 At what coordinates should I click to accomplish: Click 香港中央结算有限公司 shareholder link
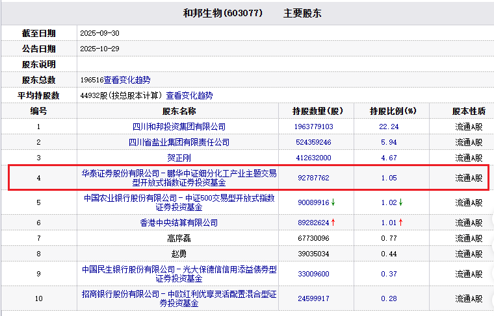pos(179,223)
